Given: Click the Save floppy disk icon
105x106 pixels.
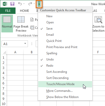Looking at the screenshot, I should pos(12,4).
